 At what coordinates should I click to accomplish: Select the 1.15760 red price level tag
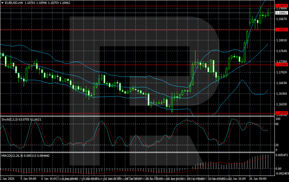click(282, 113)
